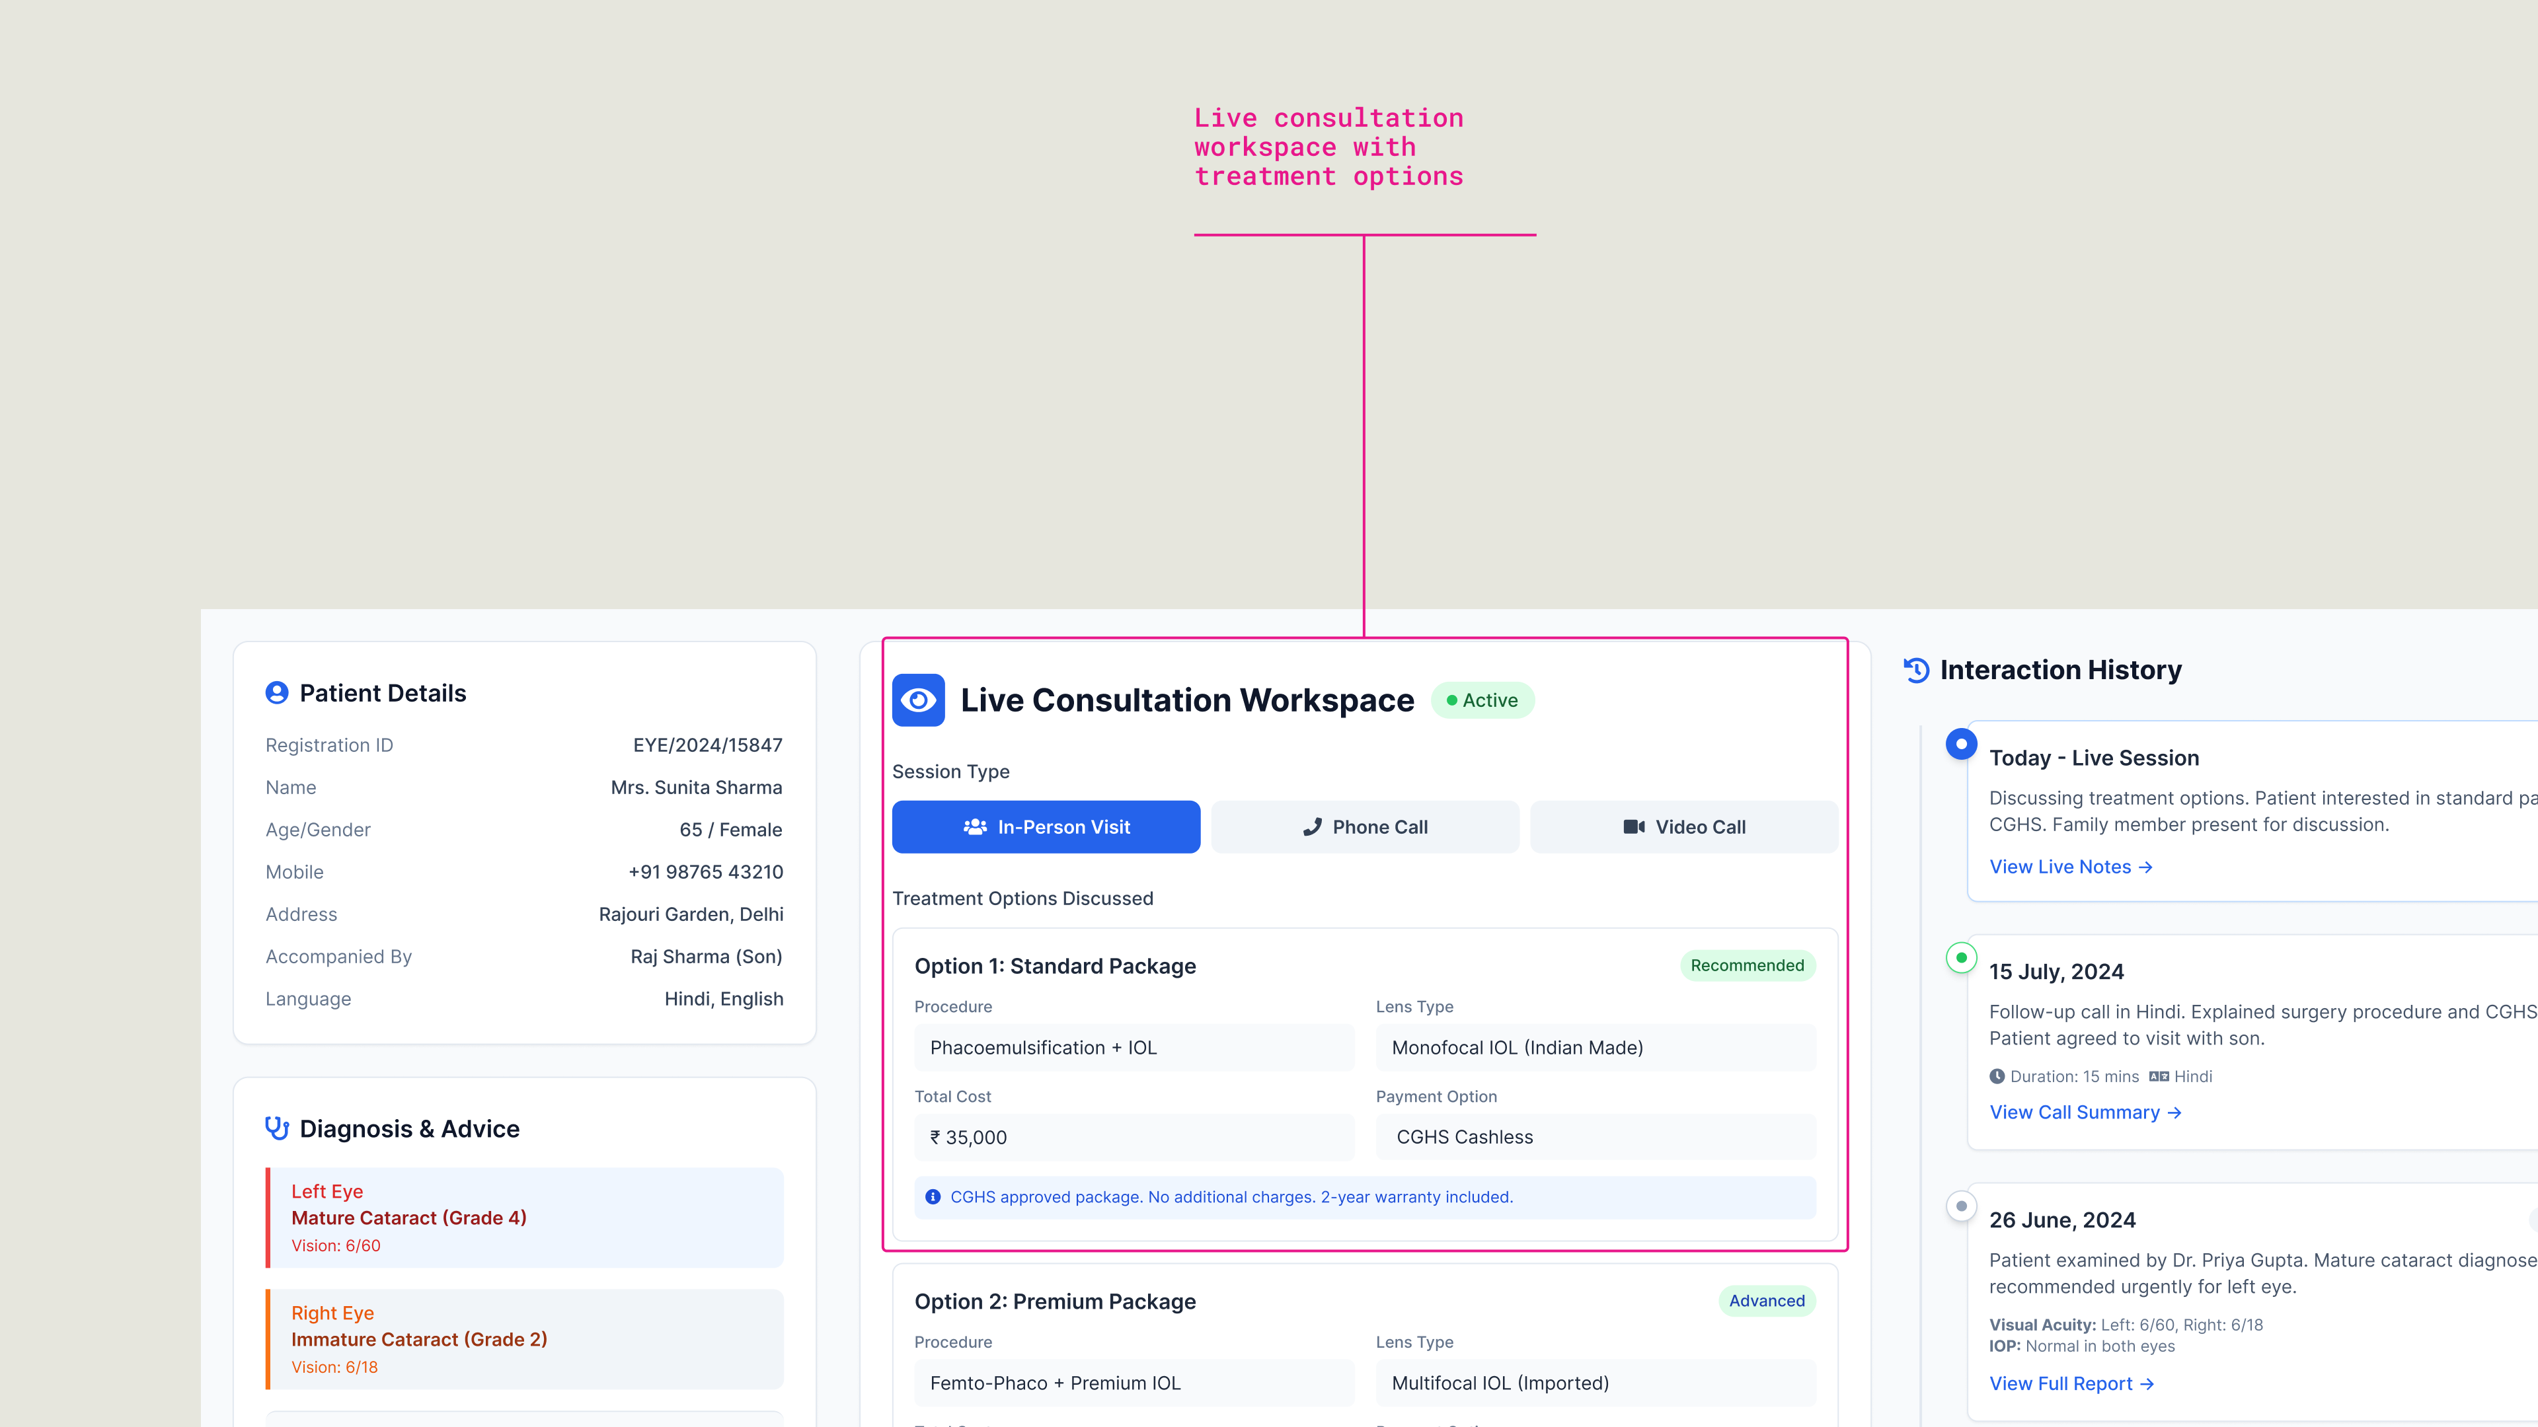
Task: Click the Advanced badge on Option 2
Action: click(1767, 1301)
